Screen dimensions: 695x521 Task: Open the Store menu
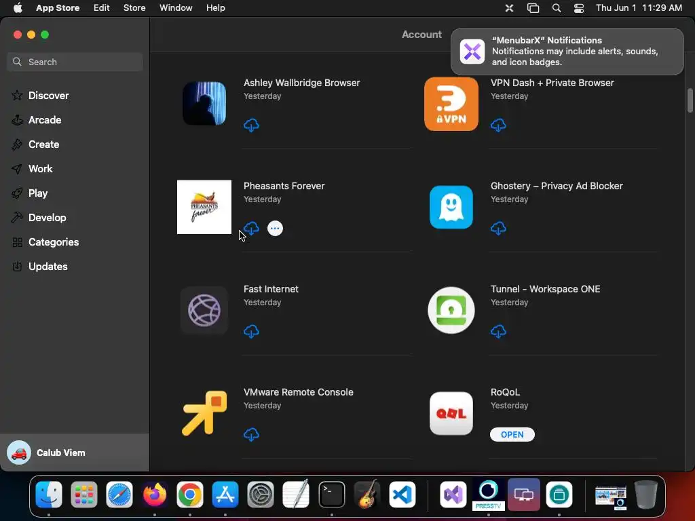pos(134,8)
